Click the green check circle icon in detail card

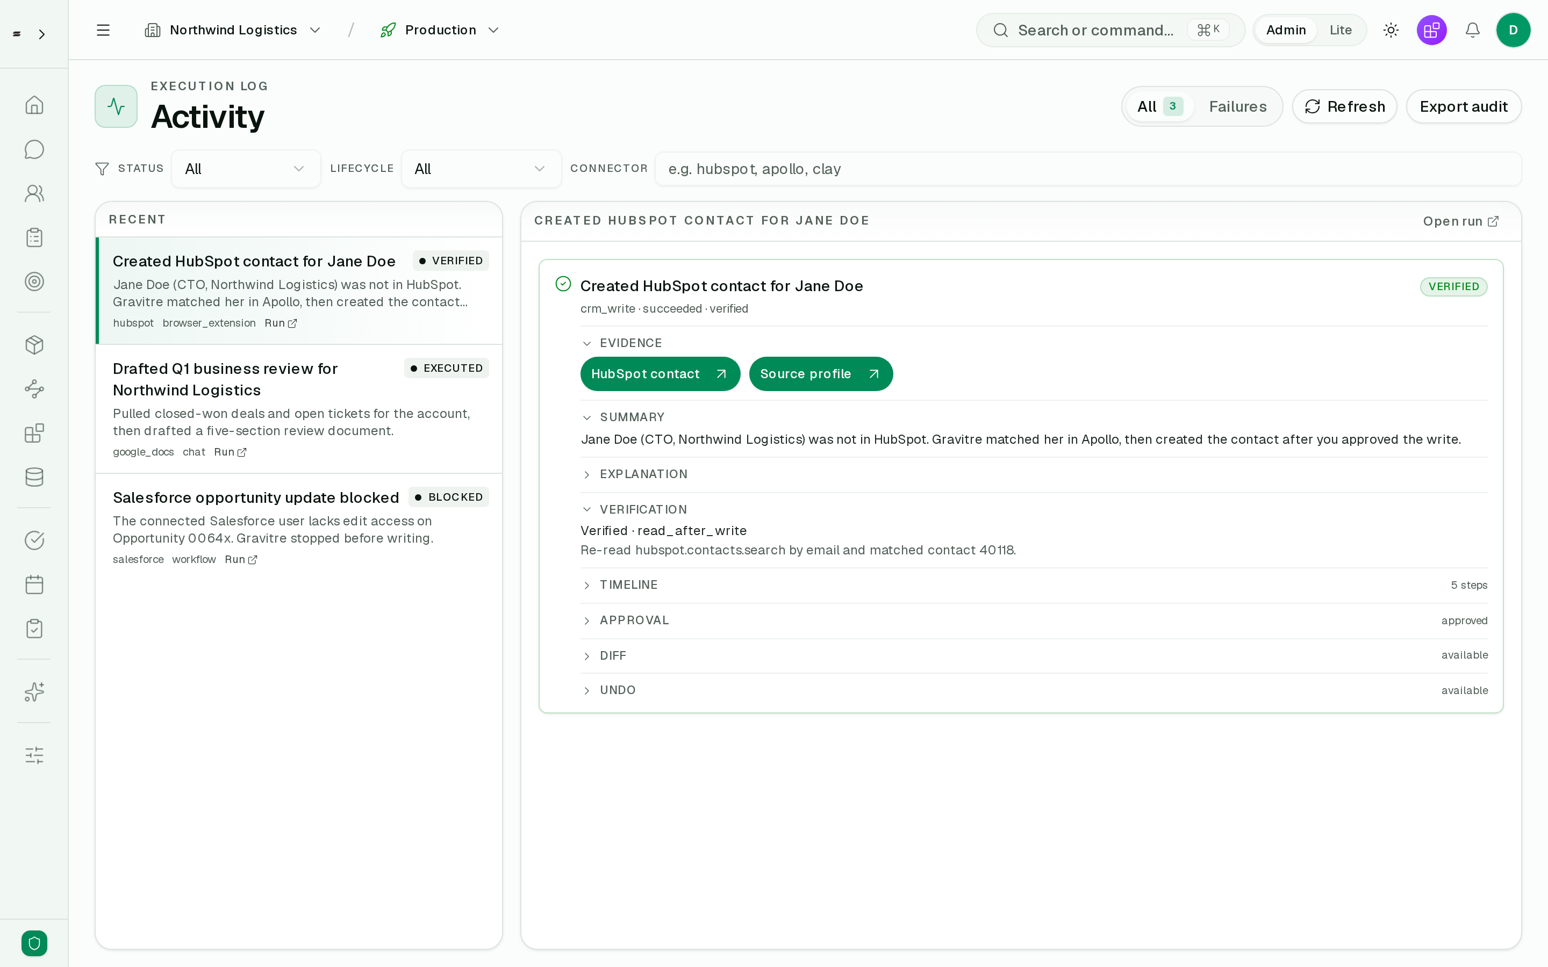coord(563,284)
